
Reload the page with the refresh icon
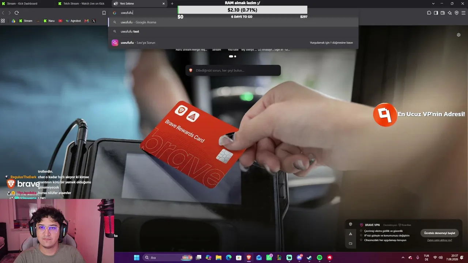click(x=16, y=13)
